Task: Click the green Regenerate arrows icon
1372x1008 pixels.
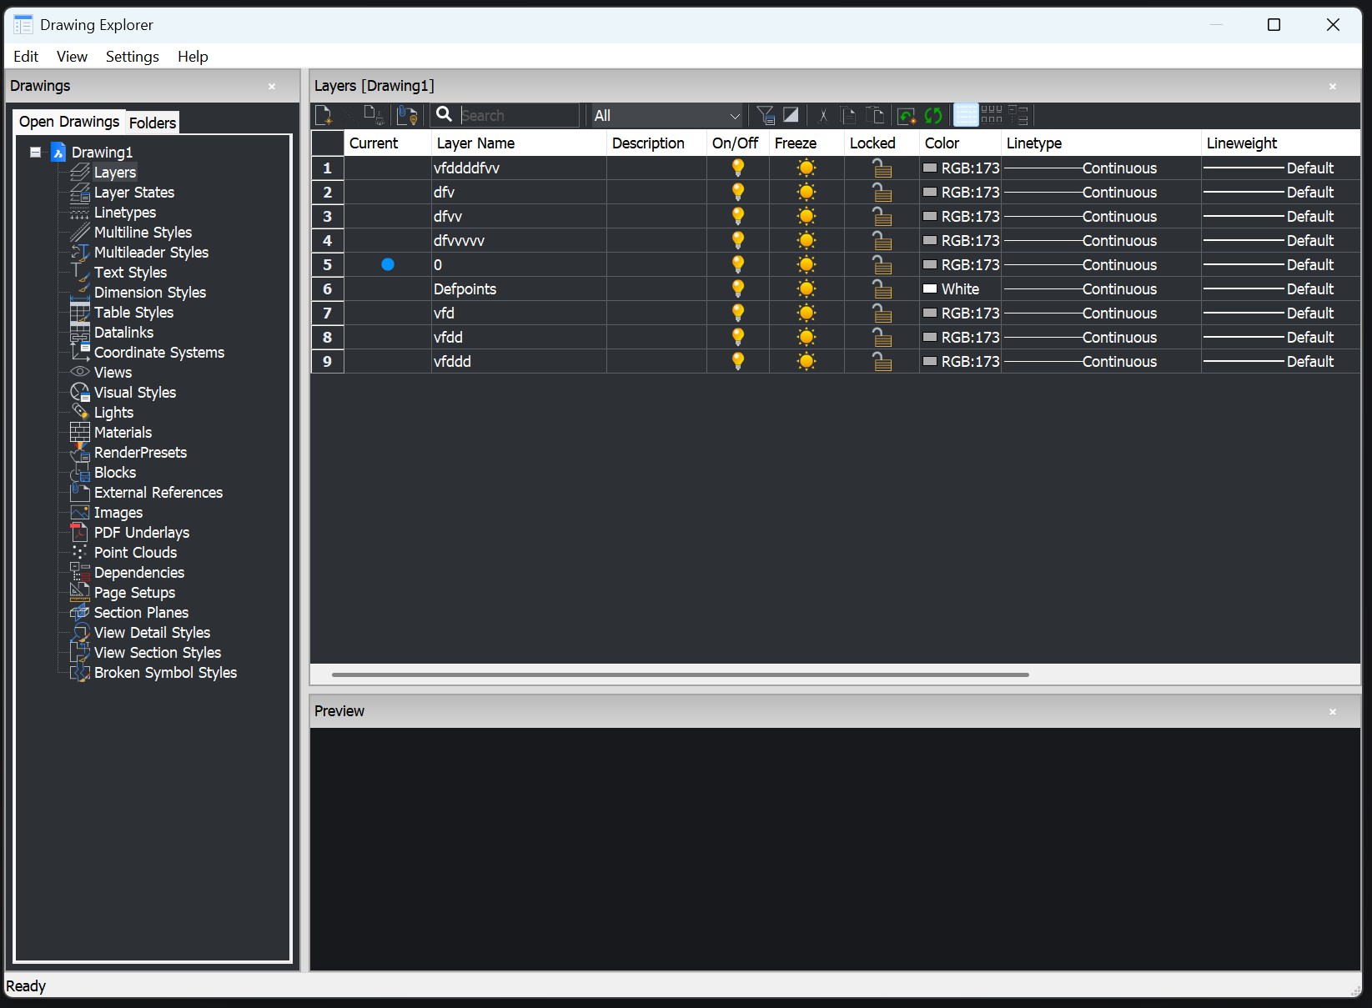Action: [933, 115]
